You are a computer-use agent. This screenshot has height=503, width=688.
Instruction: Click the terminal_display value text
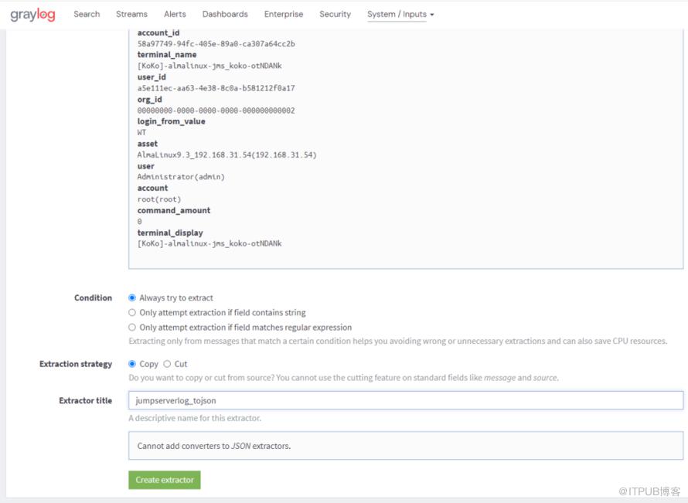pyautogui.click(x=209, y=243)
